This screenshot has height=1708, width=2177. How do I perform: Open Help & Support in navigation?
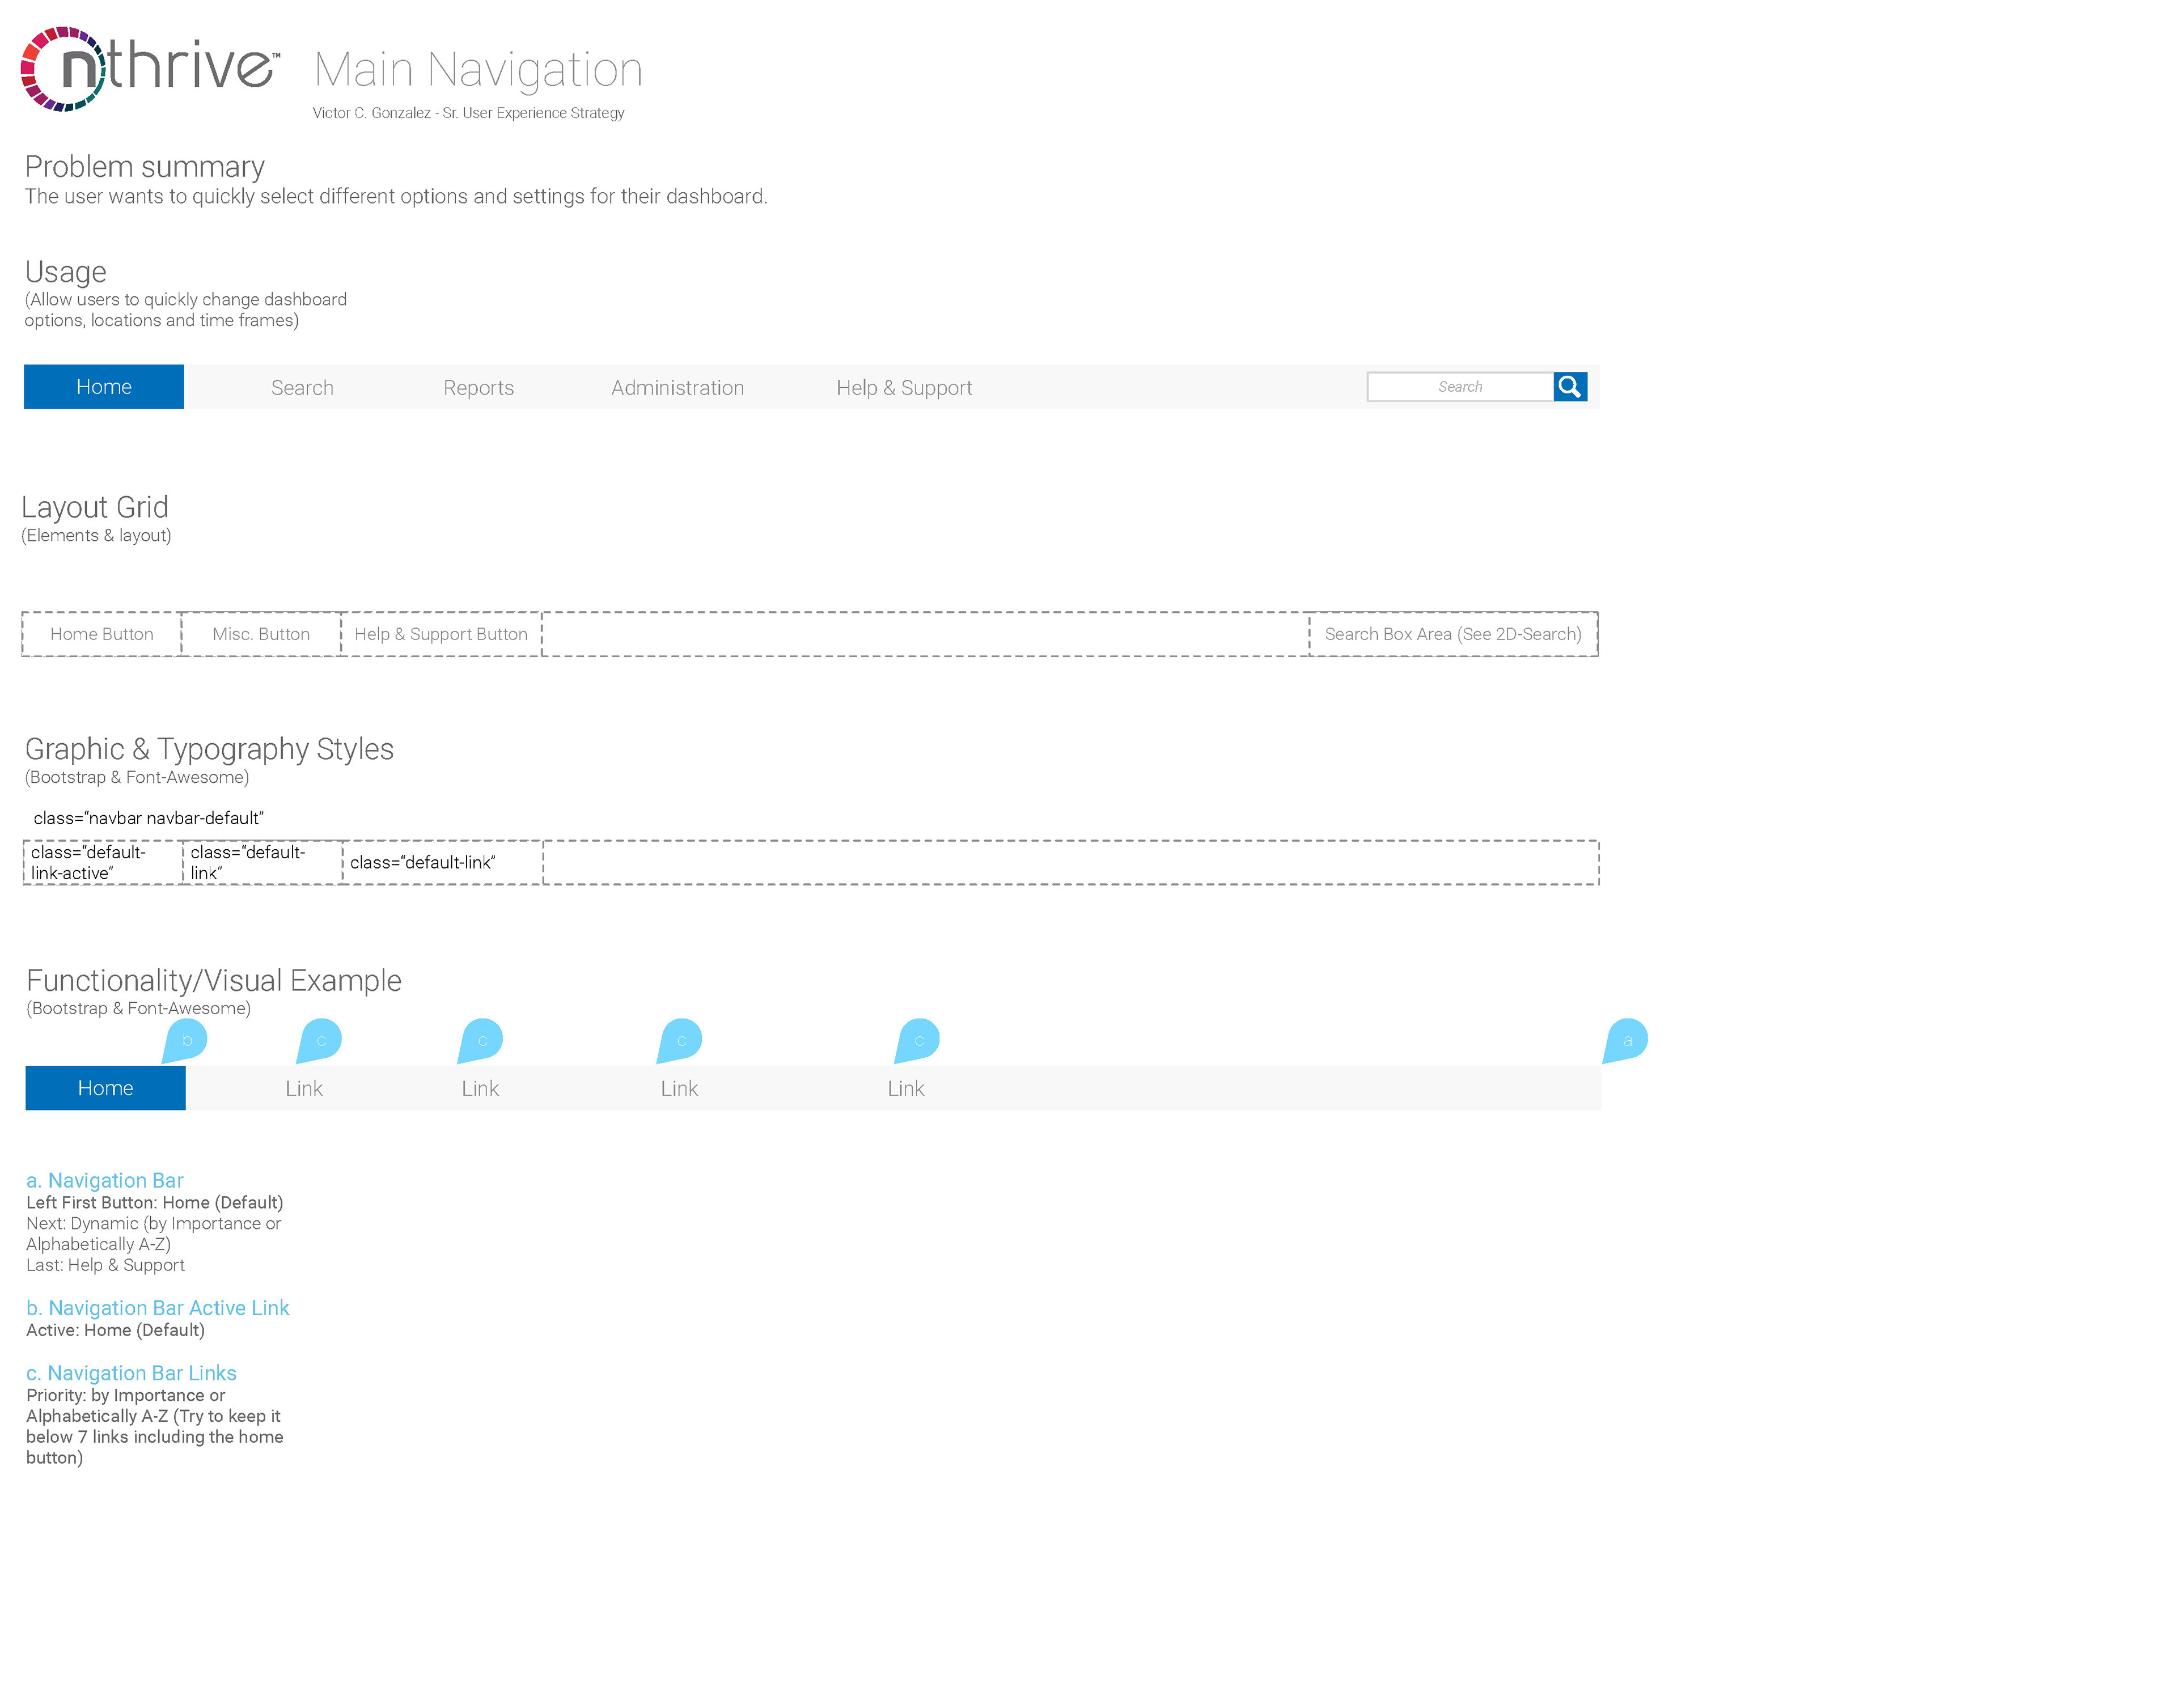tap(904, 388)
